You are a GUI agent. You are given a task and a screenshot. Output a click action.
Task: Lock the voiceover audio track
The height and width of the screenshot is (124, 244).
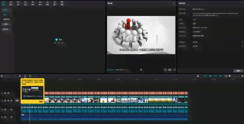[x=5, y=110]
